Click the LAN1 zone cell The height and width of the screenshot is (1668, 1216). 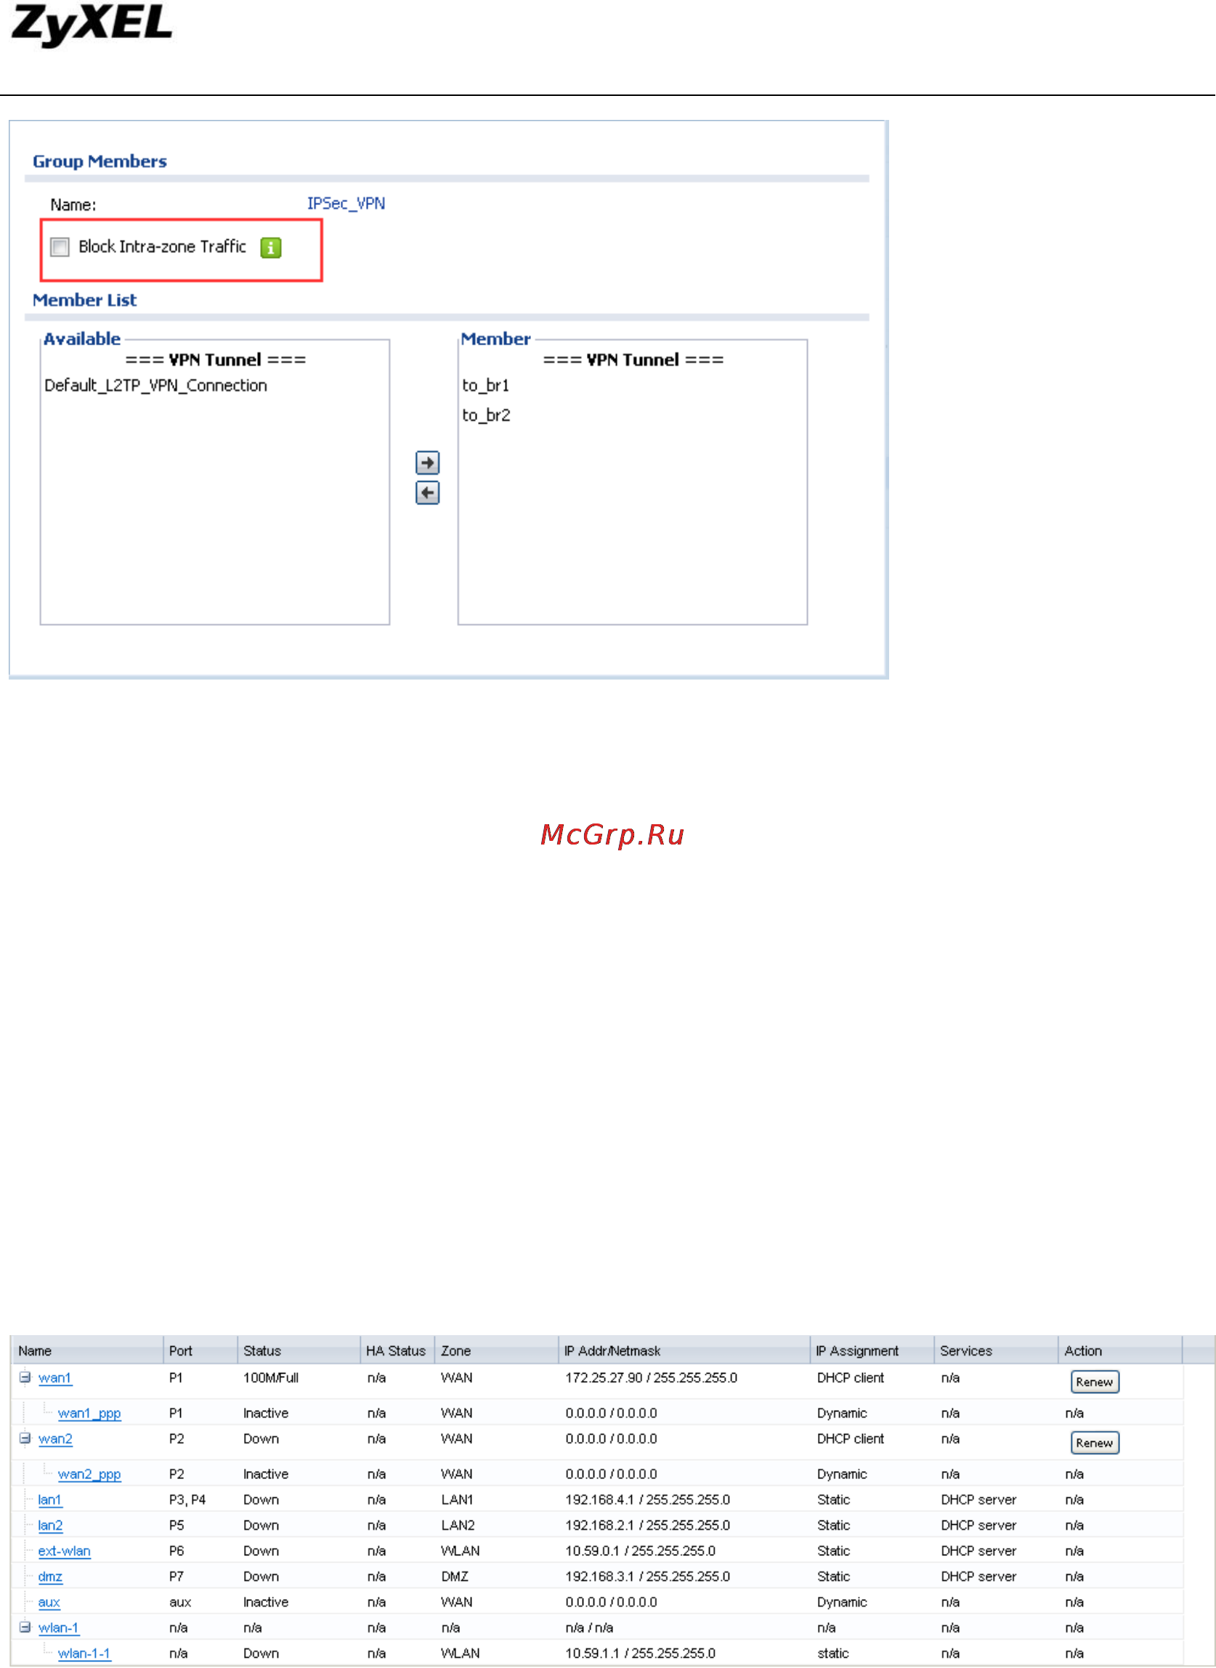pos(457,1500)
